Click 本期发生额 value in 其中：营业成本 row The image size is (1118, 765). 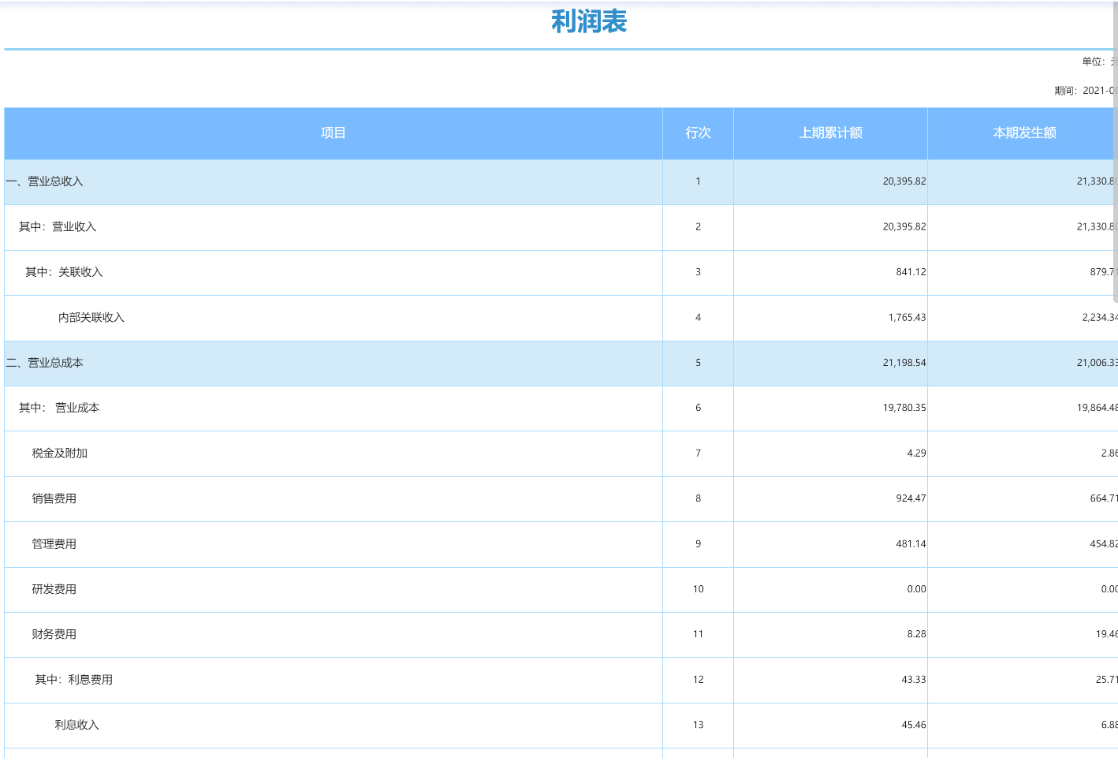pyautogui.click(x=1097, y=408)
